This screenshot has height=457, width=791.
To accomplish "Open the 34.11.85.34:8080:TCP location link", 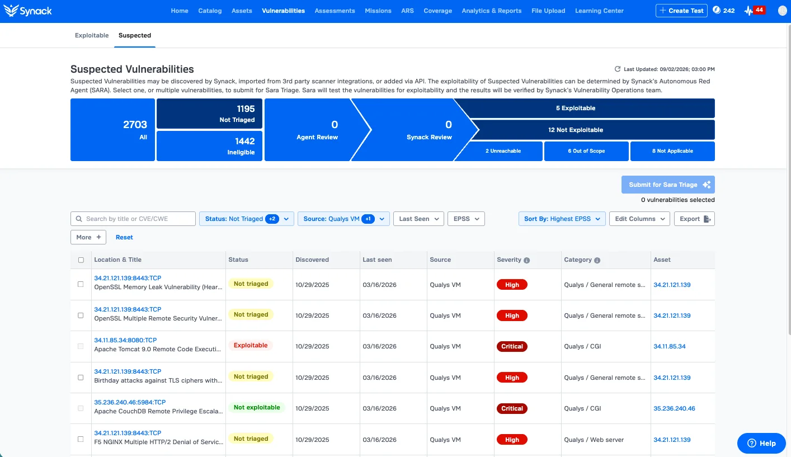I will tap(125, 340).
